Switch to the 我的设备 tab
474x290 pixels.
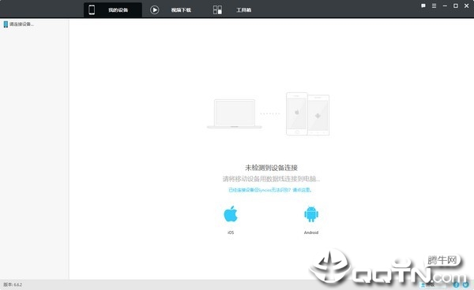[112, 9]
